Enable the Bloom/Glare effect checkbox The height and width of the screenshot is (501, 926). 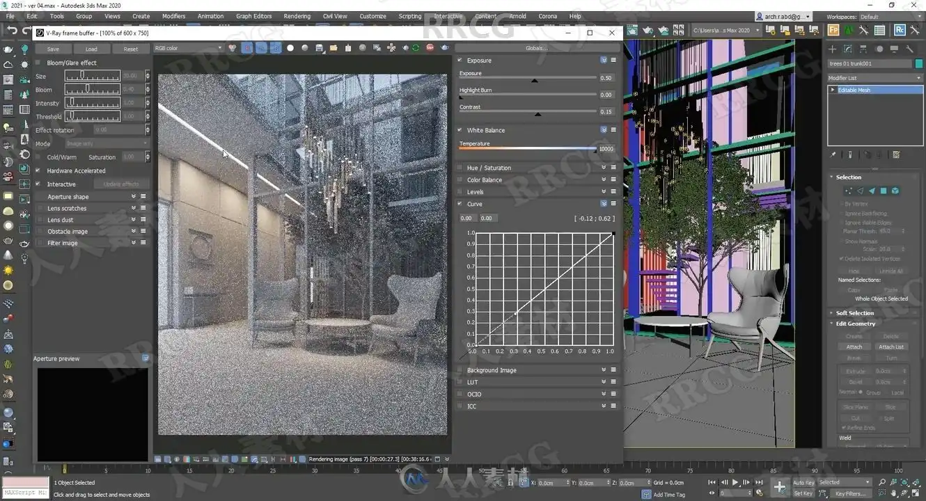[38, 63]
